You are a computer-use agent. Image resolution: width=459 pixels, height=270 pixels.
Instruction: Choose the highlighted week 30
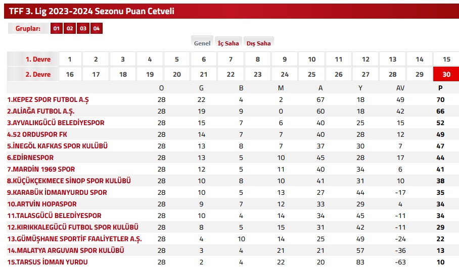coord(446,74)
